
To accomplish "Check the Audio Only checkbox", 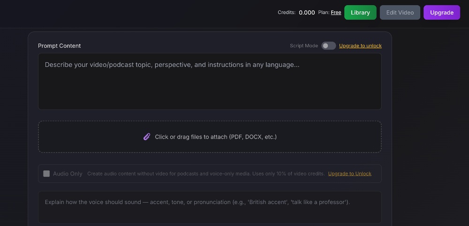I will (x=46, y=174).
